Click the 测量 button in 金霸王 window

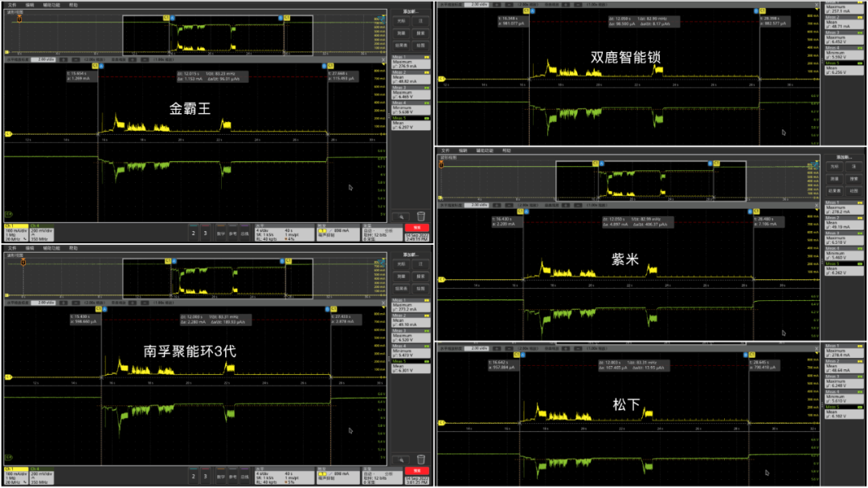tap(401, 33)
